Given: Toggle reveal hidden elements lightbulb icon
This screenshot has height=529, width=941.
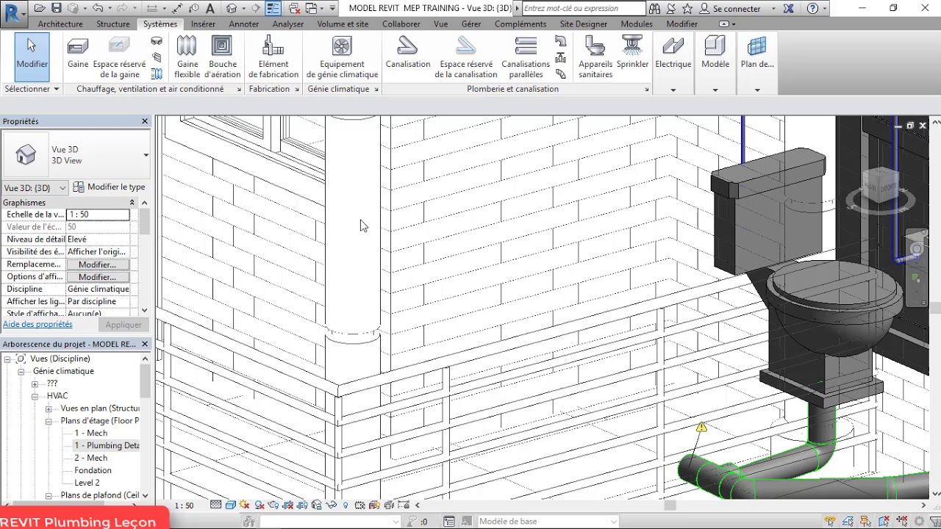Looking at the screenshot, I should click(x=346, y=505).
